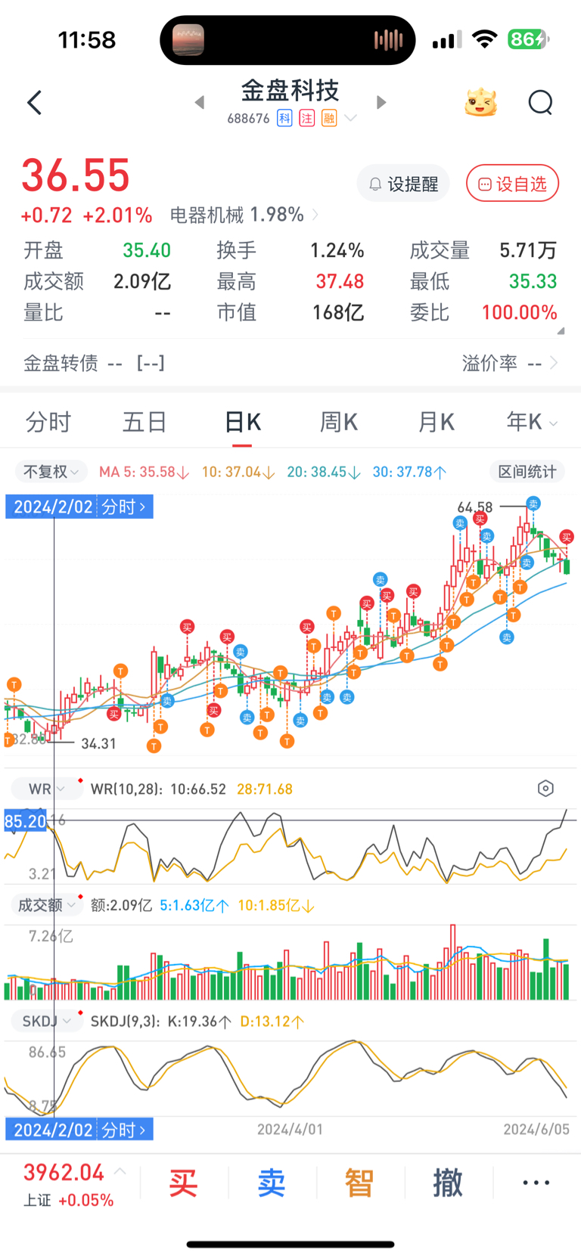Expand stock badges chevron next to 融
Viewport: 581px width, 1259px height.
click(350, 118)
